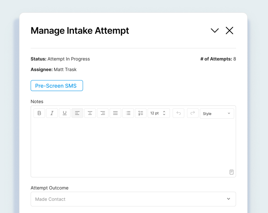Toggle underline formatting button
The image size is (268, 213).
pos(65,113)
